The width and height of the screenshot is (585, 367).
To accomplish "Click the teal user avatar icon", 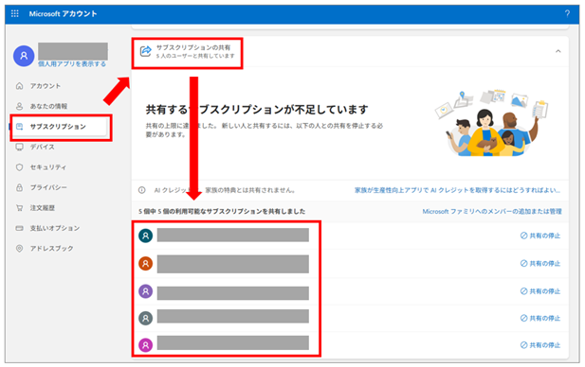I will click(x=145, y=236).
